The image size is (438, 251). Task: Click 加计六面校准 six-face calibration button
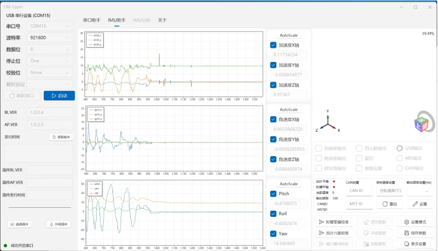point(334,233)
